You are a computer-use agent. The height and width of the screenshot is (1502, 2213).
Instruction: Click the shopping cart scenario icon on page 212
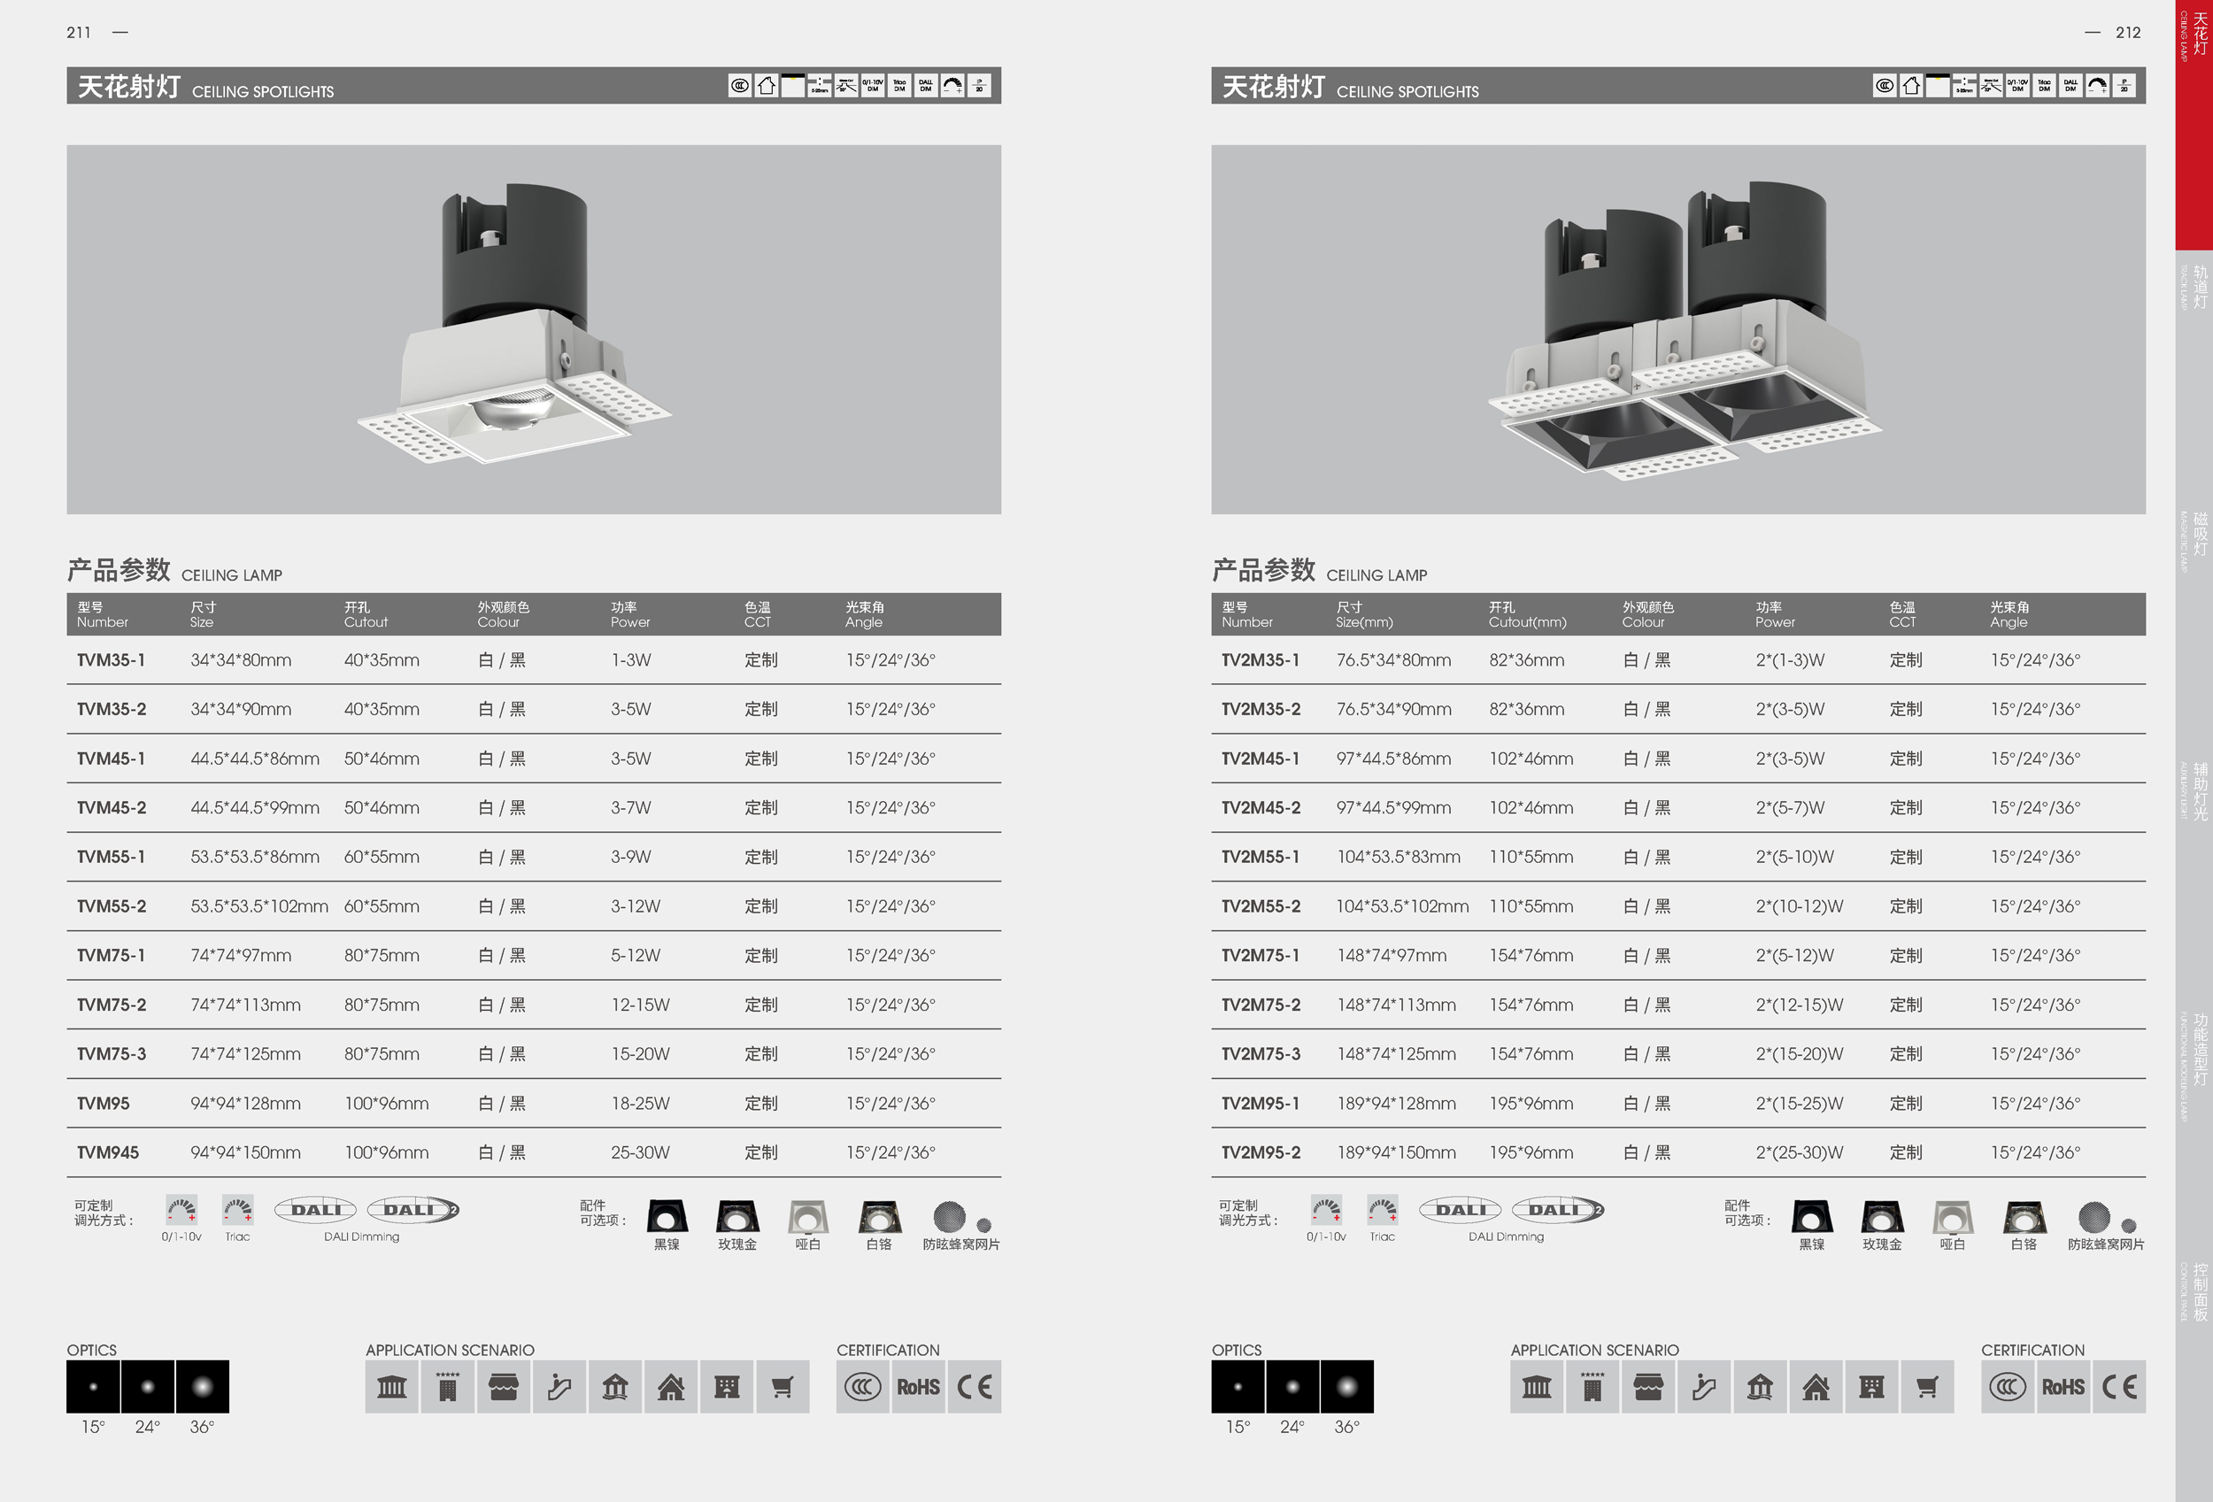[x=1926, y=1387]
